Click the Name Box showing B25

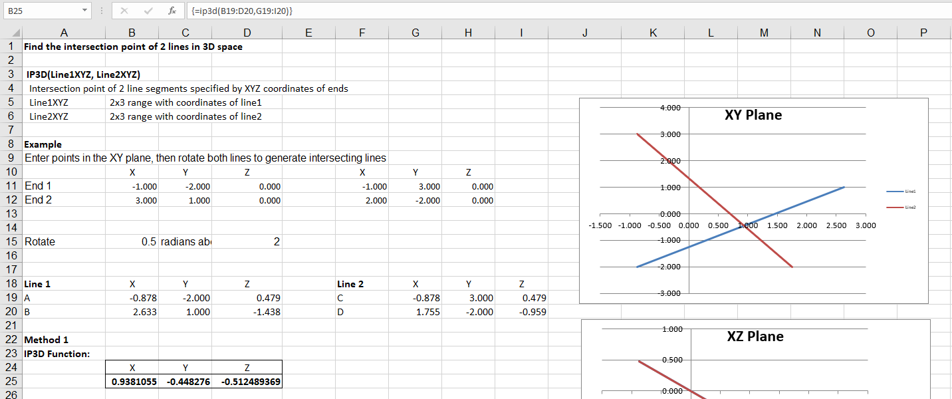(x=40, y=11)
